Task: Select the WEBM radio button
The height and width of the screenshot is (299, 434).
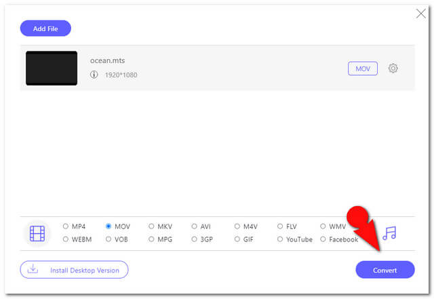Action: (66, 239)
